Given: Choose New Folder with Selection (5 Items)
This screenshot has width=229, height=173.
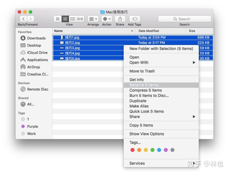Looking at the screenshot, I should [x=161, y=49].
